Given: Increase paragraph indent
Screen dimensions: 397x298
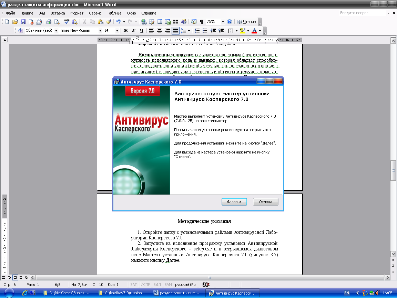Looking at the screenshot, I should [221, 31].
